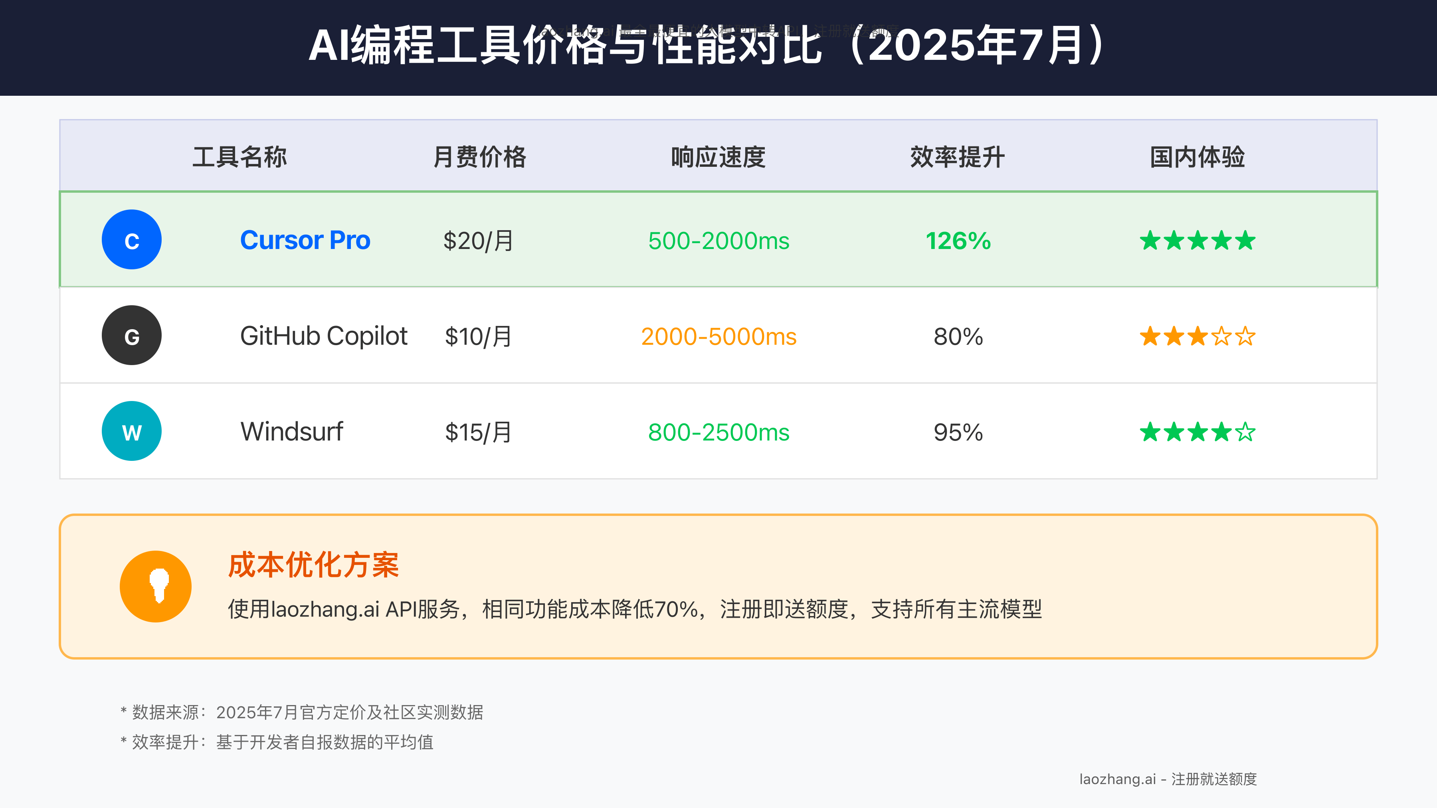This screenshot has height=808, width=1437.
Task: Select the "GitHub Copilot" tool name
Action: 324,336
